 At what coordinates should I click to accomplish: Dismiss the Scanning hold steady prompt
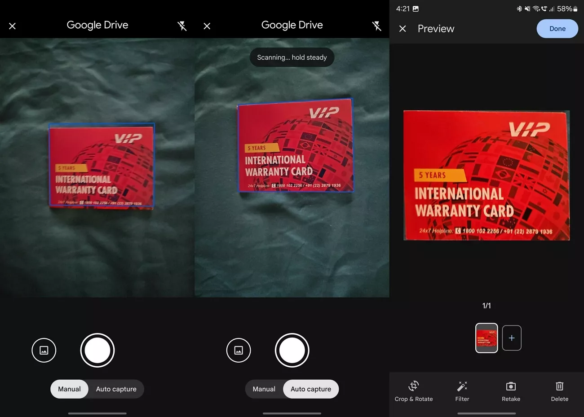[x=292, y=57]
